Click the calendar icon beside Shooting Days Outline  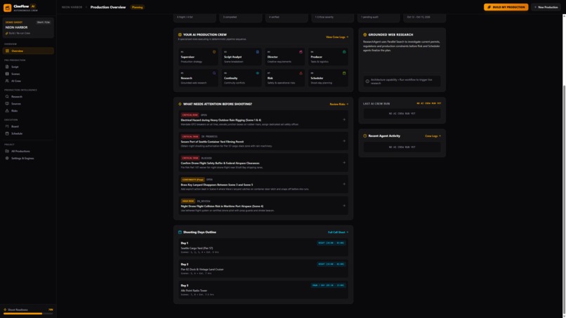coord(180,232)
